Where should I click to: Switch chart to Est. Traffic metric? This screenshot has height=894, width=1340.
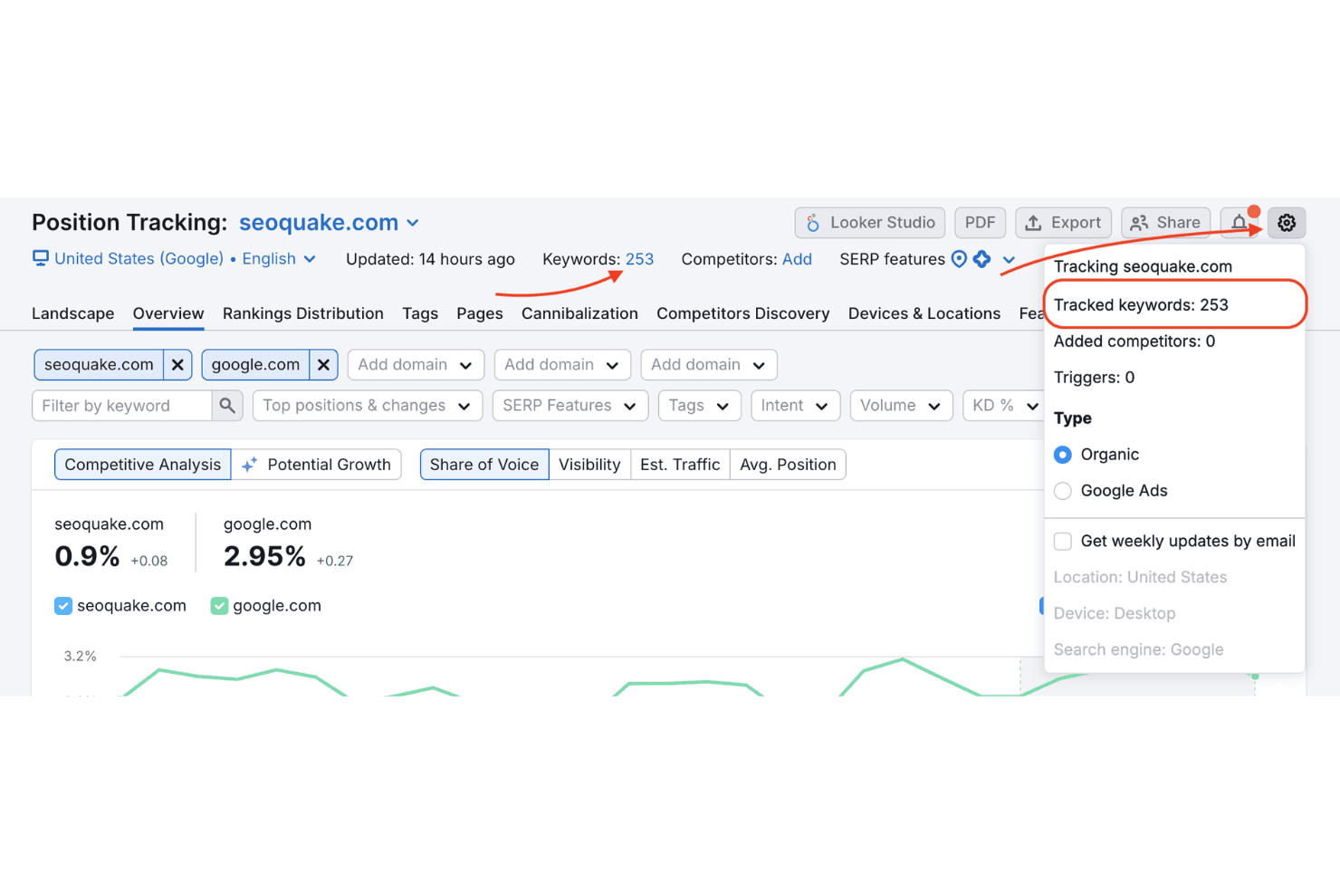click(680, 465)
